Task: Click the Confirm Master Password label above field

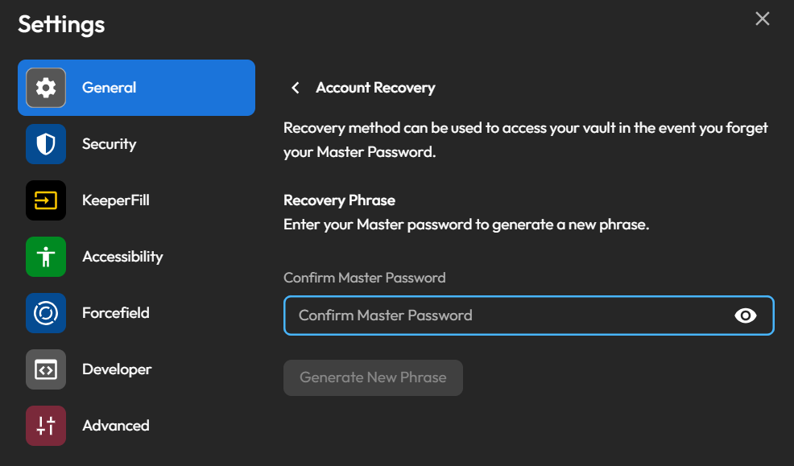Action: 365,278
